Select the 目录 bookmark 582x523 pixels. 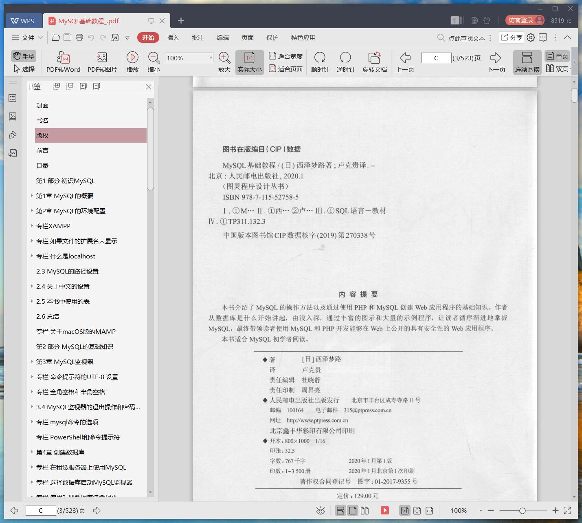tap(42, 166)
